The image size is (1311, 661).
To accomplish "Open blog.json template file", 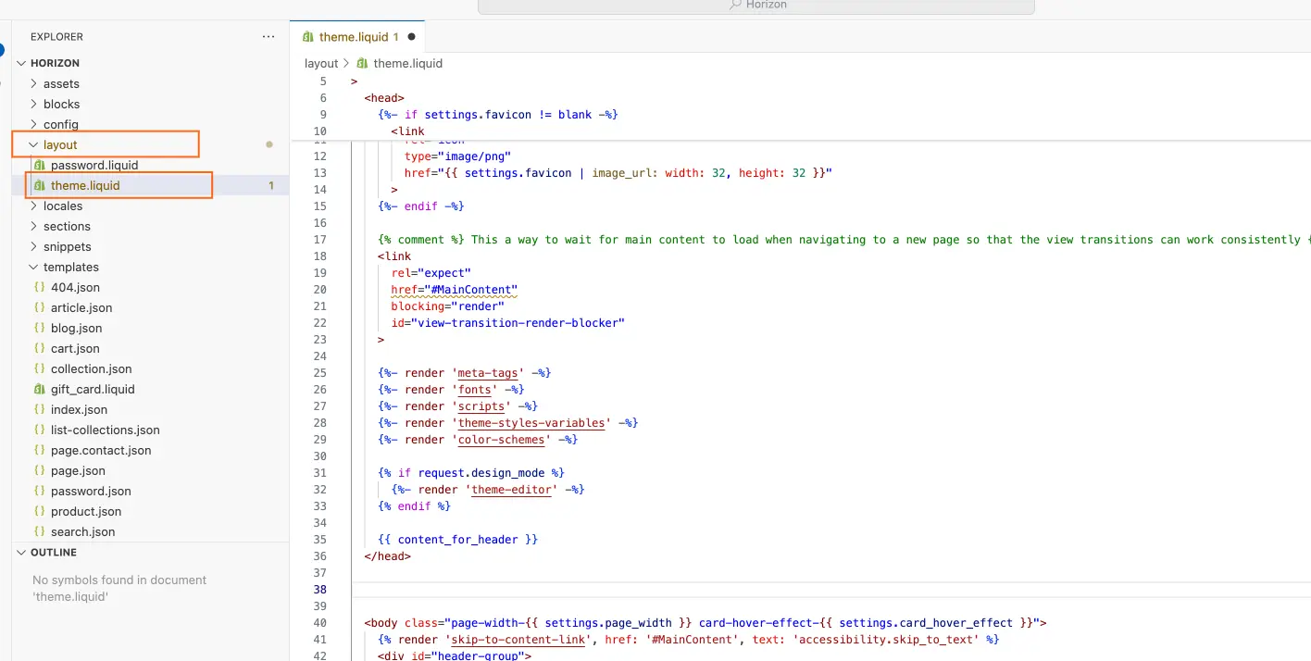I will (77, 328).
